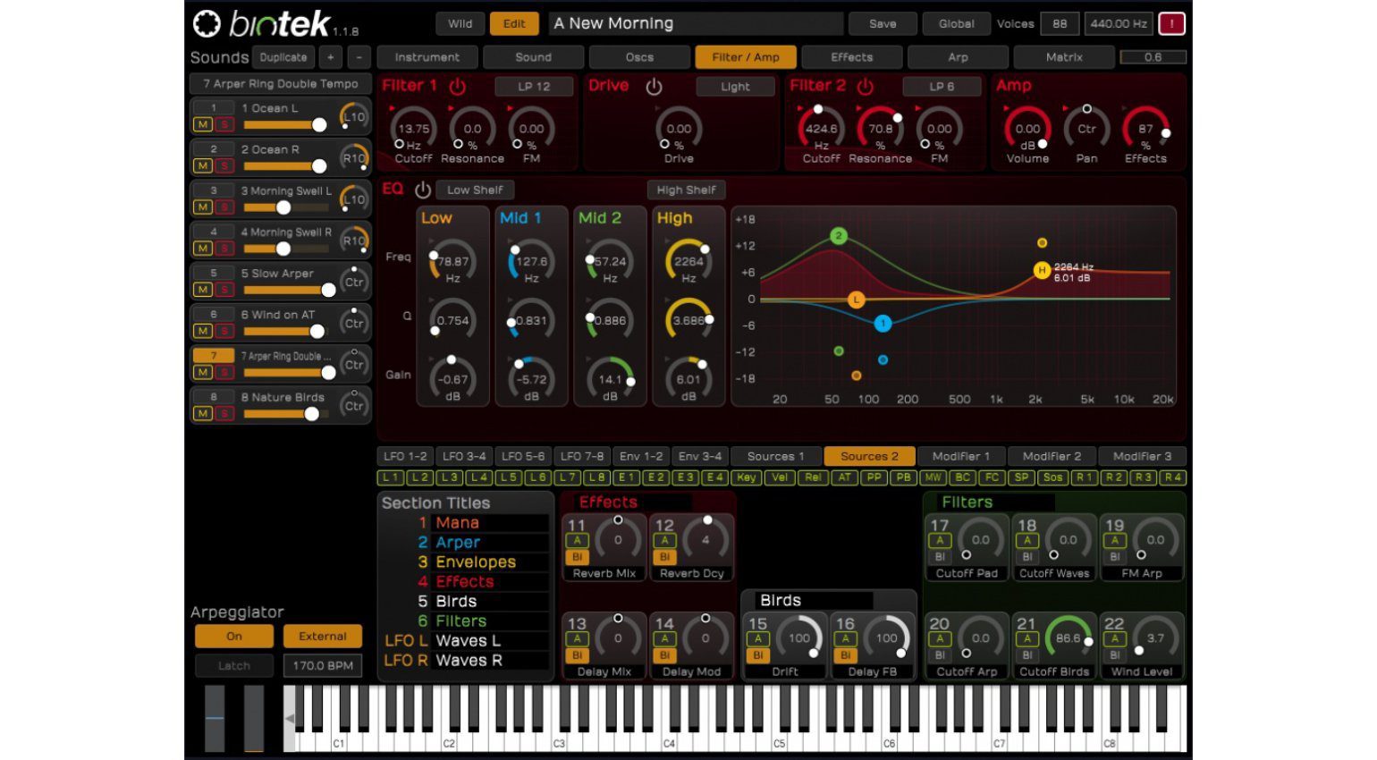Click the 170.0 BPM tempo field
The height and width of the screenshot is (760, 1377).
323,666
